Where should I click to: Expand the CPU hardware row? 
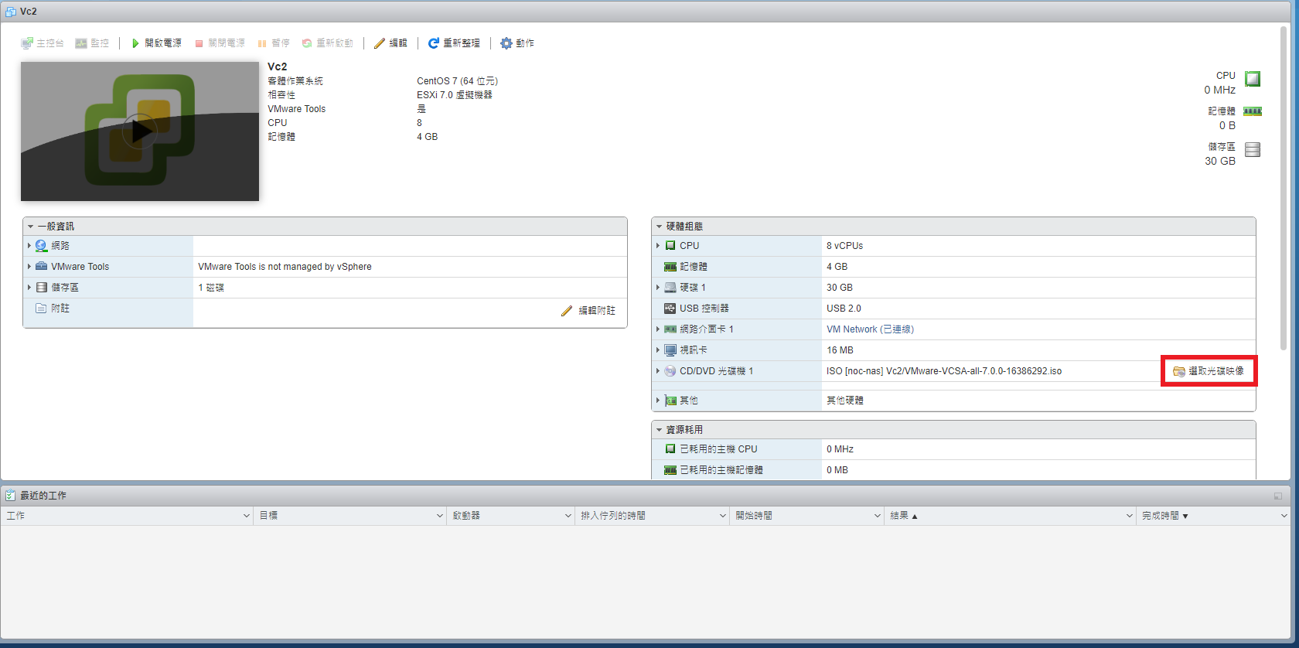658,246
